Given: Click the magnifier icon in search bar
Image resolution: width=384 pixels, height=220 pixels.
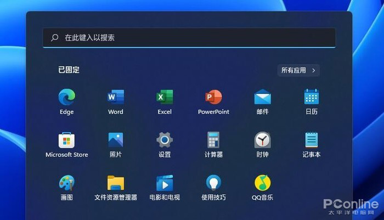Looking at the screenshot, I should pos(55,37).
